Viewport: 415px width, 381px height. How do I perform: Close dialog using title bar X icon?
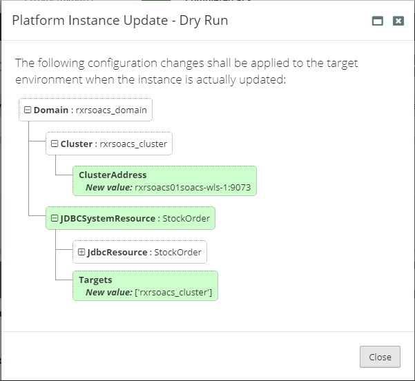point(398,21)
